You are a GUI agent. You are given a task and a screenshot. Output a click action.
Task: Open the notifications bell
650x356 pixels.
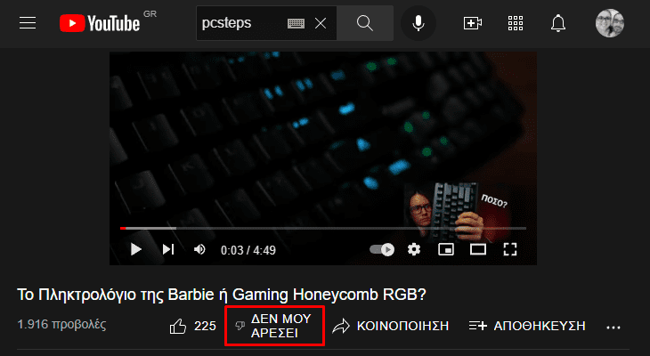tap(558, 23)
